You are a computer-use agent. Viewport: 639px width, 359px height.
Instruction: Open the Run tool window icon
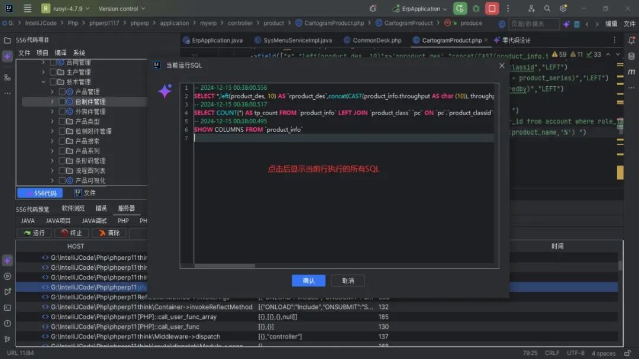pyautogui.click(x=7, y=292)
